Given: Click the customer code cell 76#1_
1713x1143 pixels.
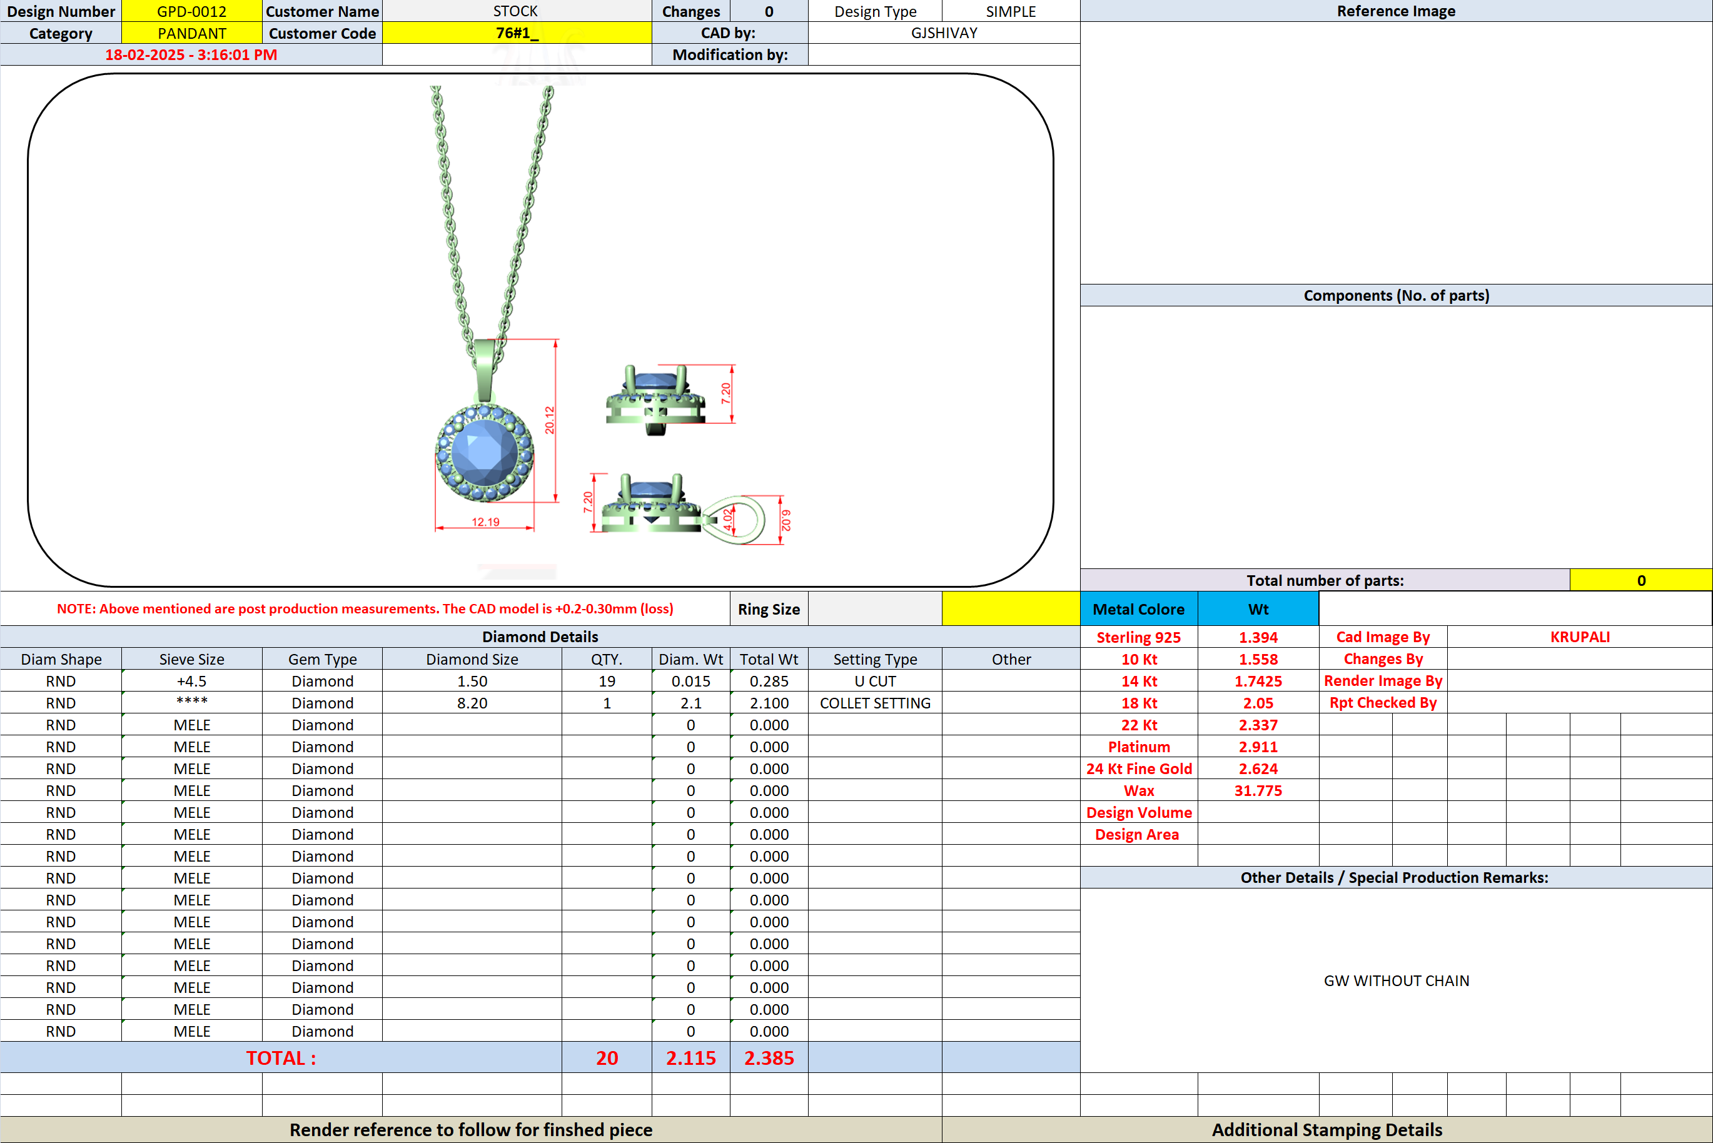Looking at the screenshot, I should pos(516,33).
